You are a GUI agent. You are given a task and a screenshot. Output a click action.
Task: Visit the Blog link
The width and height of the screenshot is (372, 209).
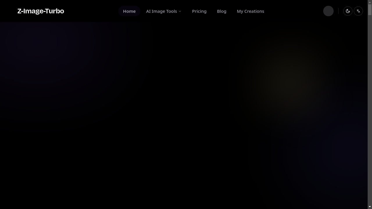point(221,11)
